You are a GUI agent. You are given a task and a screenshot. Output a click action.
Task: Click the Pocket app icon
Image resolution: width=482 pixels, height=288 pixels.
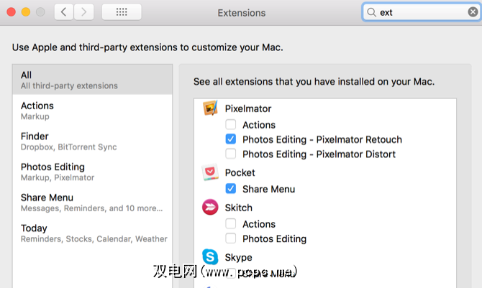(210, 172)
